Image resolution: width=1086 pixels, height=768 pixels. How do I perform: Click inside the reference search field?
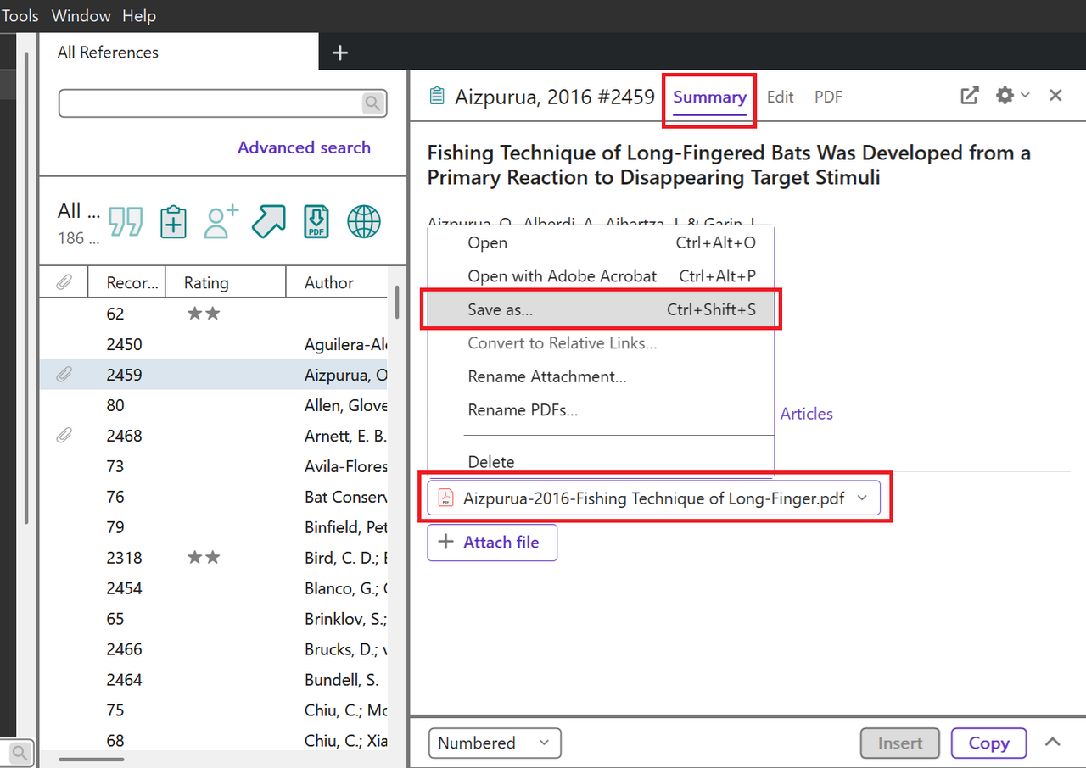(210, 103)
